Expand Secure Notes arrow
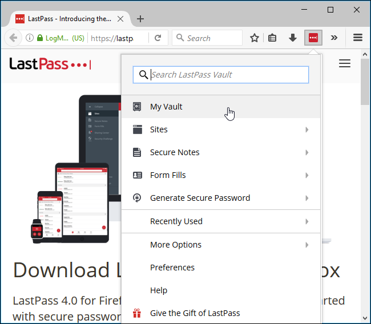371x324 pixels. pos(307,152)
